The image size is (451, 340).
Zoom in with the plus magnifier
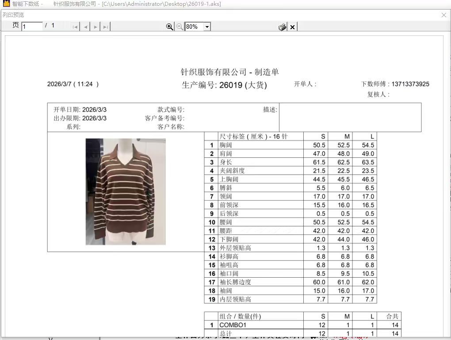coord(169,27)
